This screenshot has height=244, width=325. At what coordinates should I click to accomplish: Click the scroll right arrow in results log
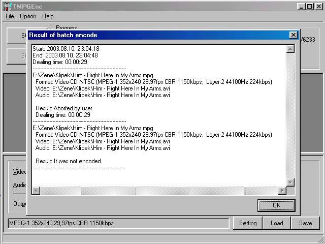[x=283, y=191]
